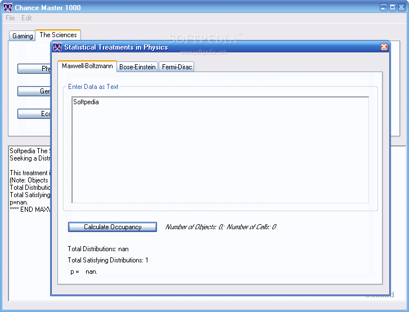Switch to the Gaming tab
The height and width of the screenshot is (312, 409).
(x=23, y=36)
